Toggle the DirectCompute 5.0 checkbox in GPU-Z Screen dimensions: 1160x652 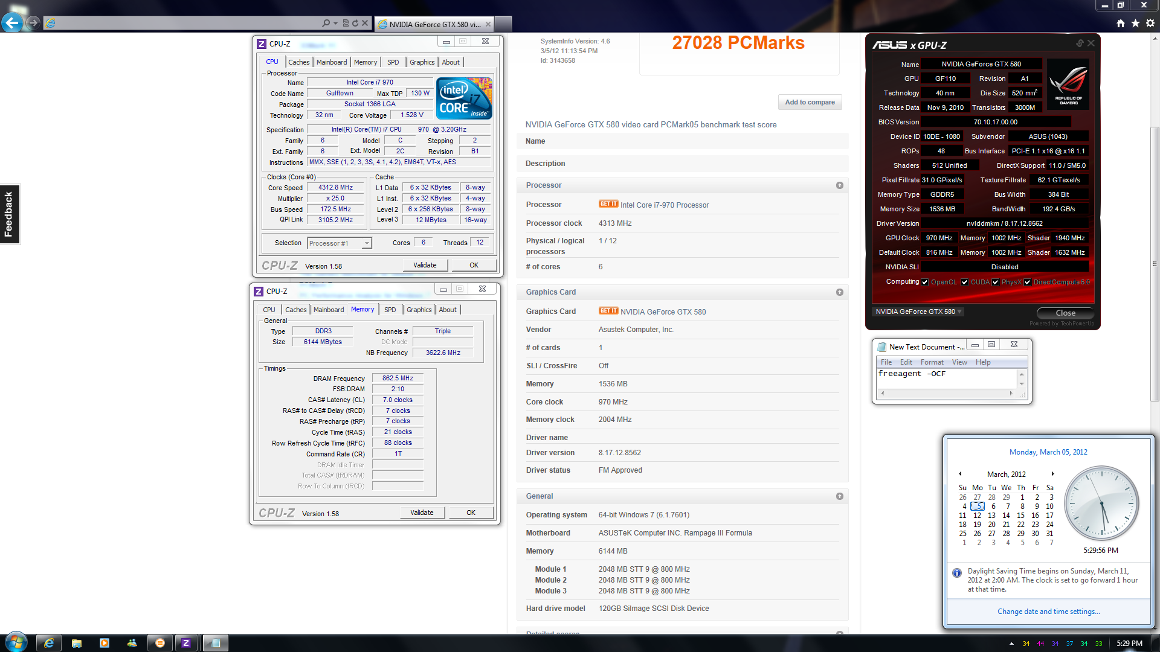pos(1028,282)
